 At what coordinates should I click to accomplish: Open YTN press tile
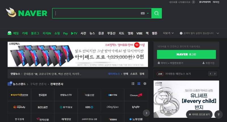click(x=112, y=95)
